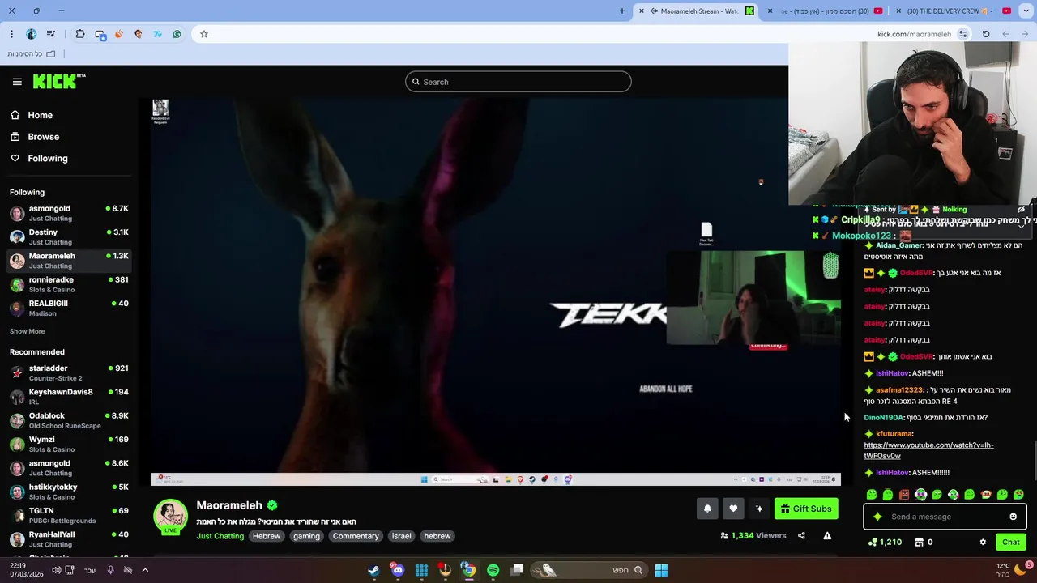Screen dimensions: 1037x583
Task: Click the KICK logo
Action: tap(59, 81)
